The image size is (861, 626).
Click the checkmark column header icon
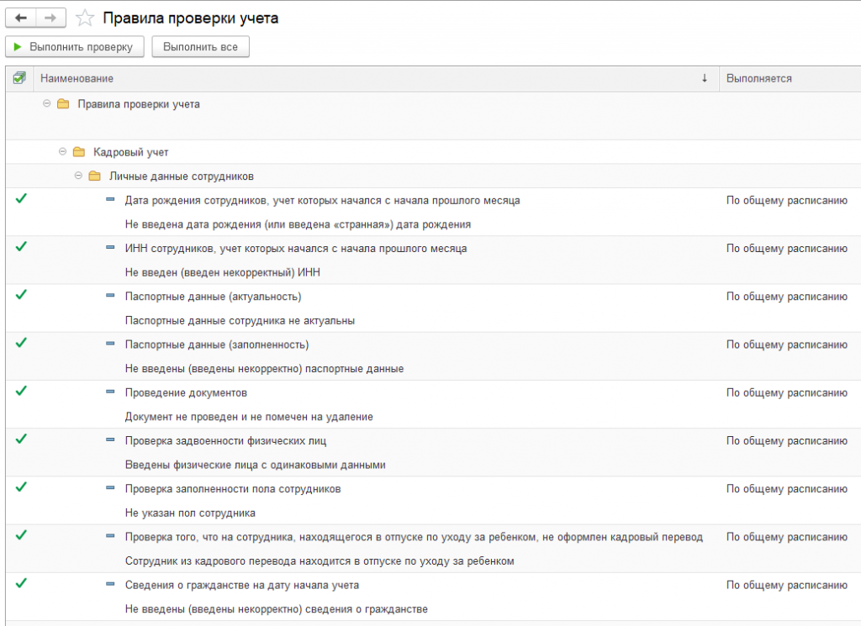pyautogui.click(x=19, y=78)
